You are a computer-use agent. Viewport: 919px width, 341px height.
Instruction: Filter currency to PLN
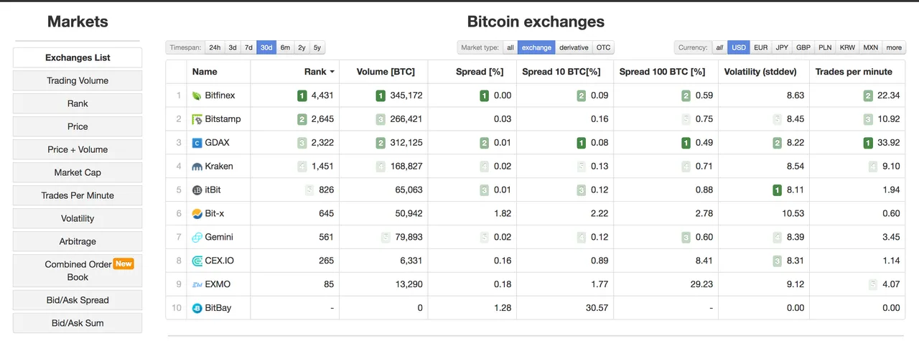[x=825, y=47]
